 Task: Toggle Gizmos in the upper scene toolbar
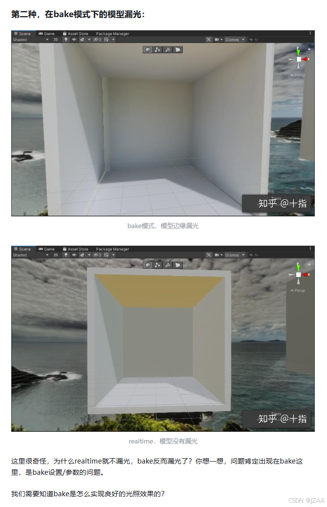tap(232, 40)
